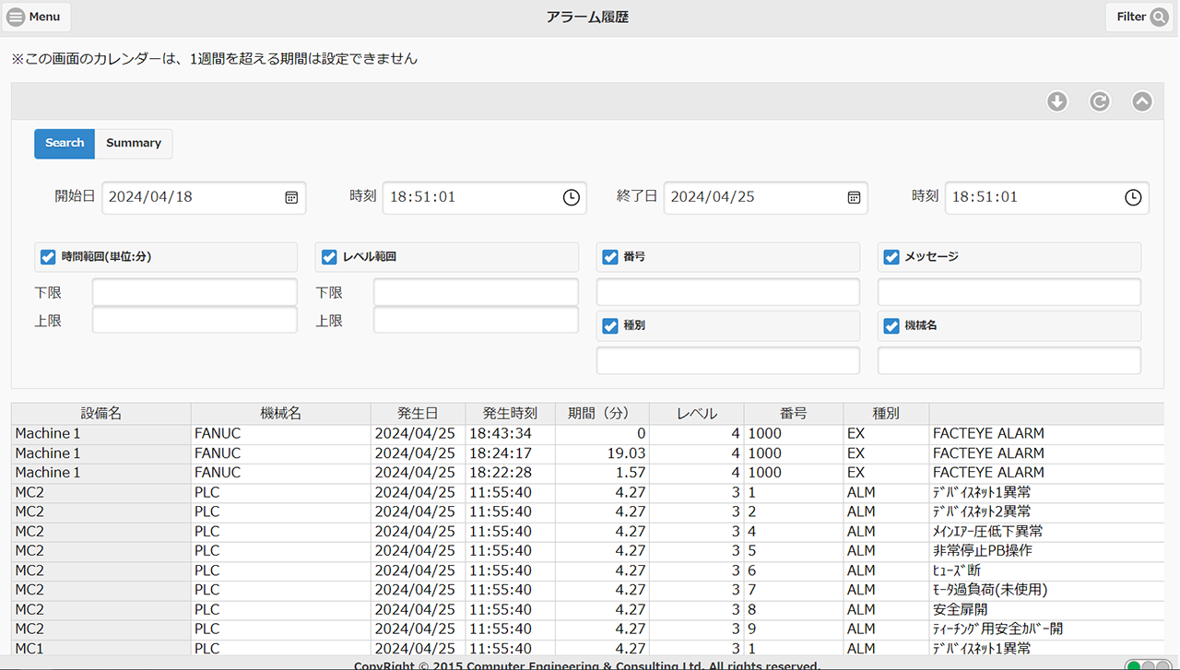This screenshot has height=670, width=1180.
Task: Click the 期間（分） column header
Action: 603,414
